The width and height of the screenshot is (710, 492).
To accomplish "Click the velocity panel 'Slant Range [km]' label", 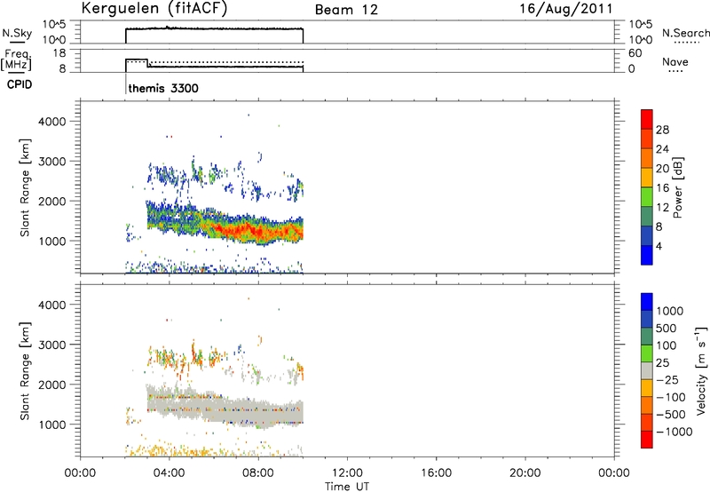I will click(25, 371).
